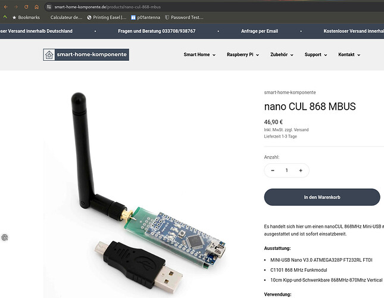The height and width of the screenshot is (298, 384).
Task: Add product with In den Warenkorb button
Action: click(x=322, y=197)
